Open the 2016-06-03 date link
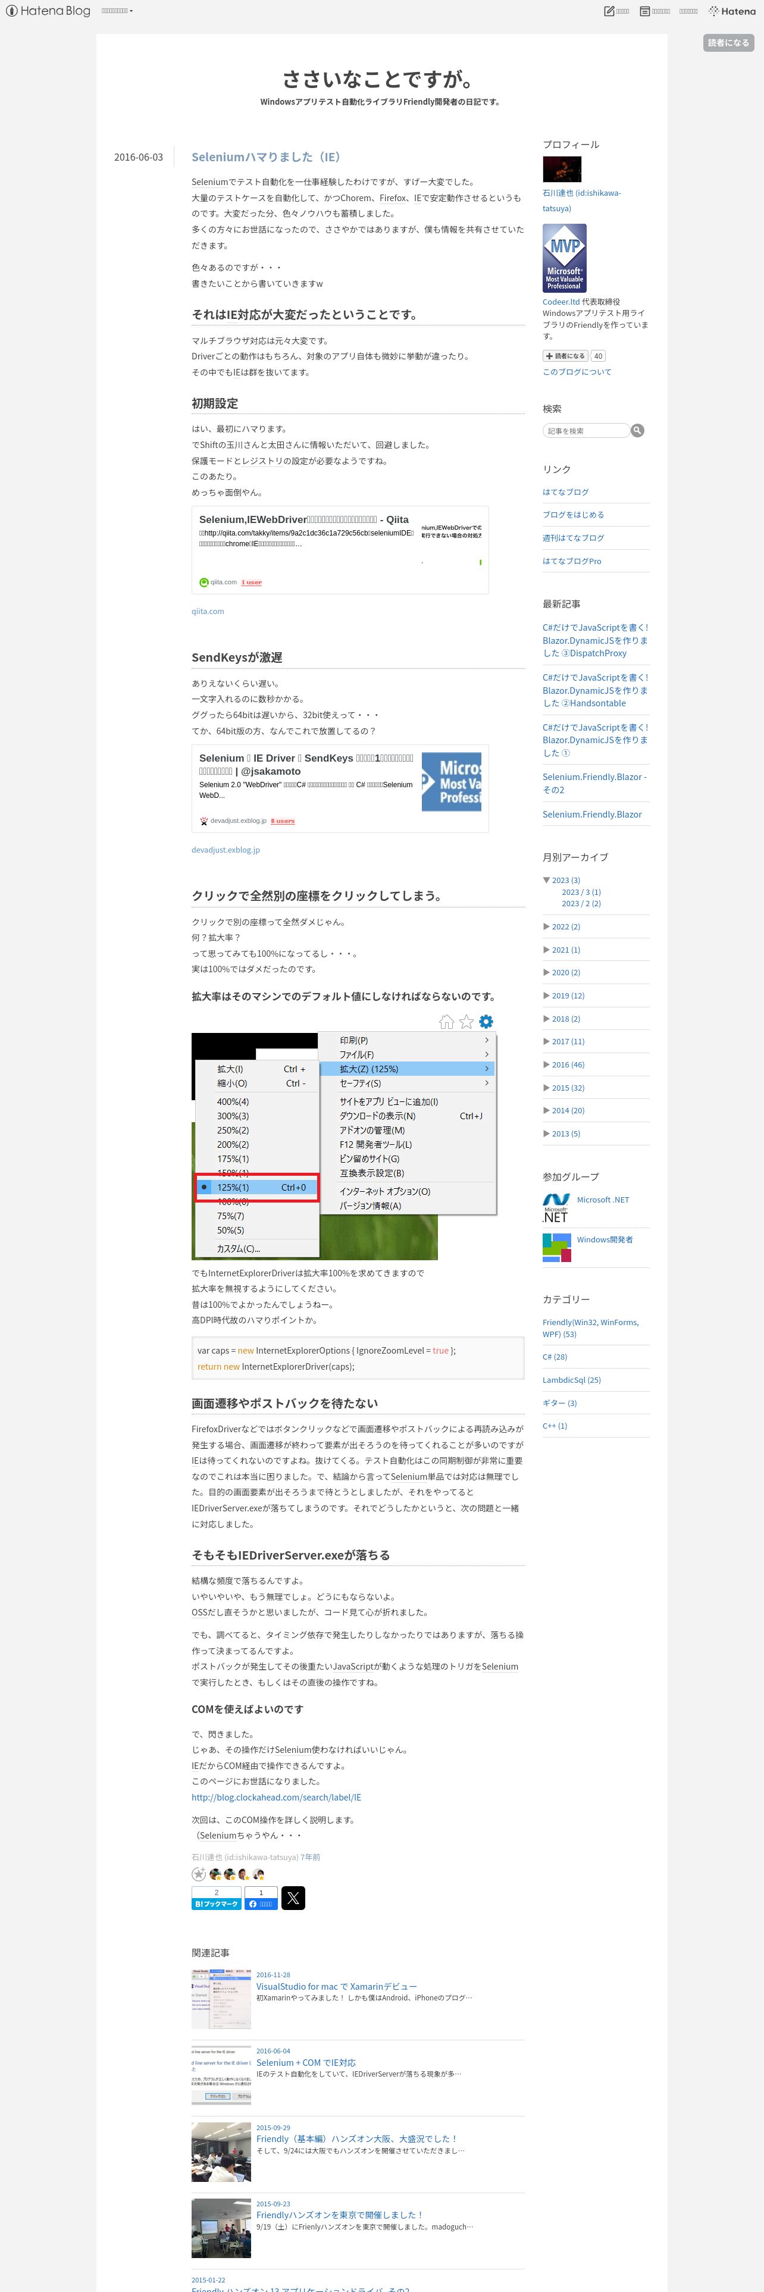The width and height of the screenshot is (764, 2292). [138, 156]
